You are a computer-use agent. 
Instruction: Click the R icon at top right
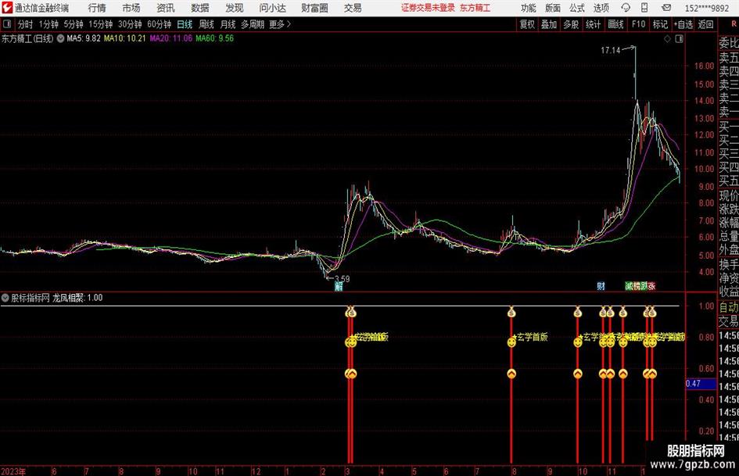point(734,24)
